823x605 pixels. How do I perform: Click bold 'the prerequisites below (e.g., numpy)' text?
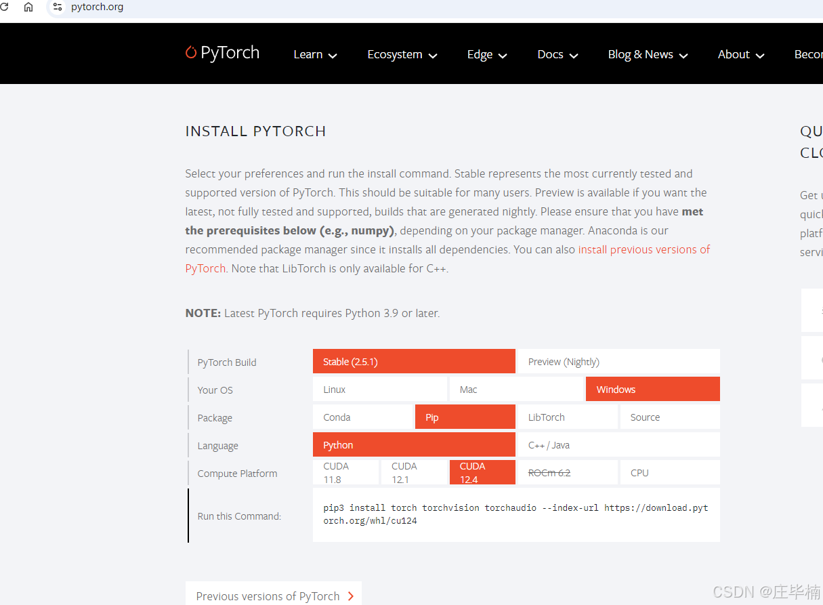[290, 230]
